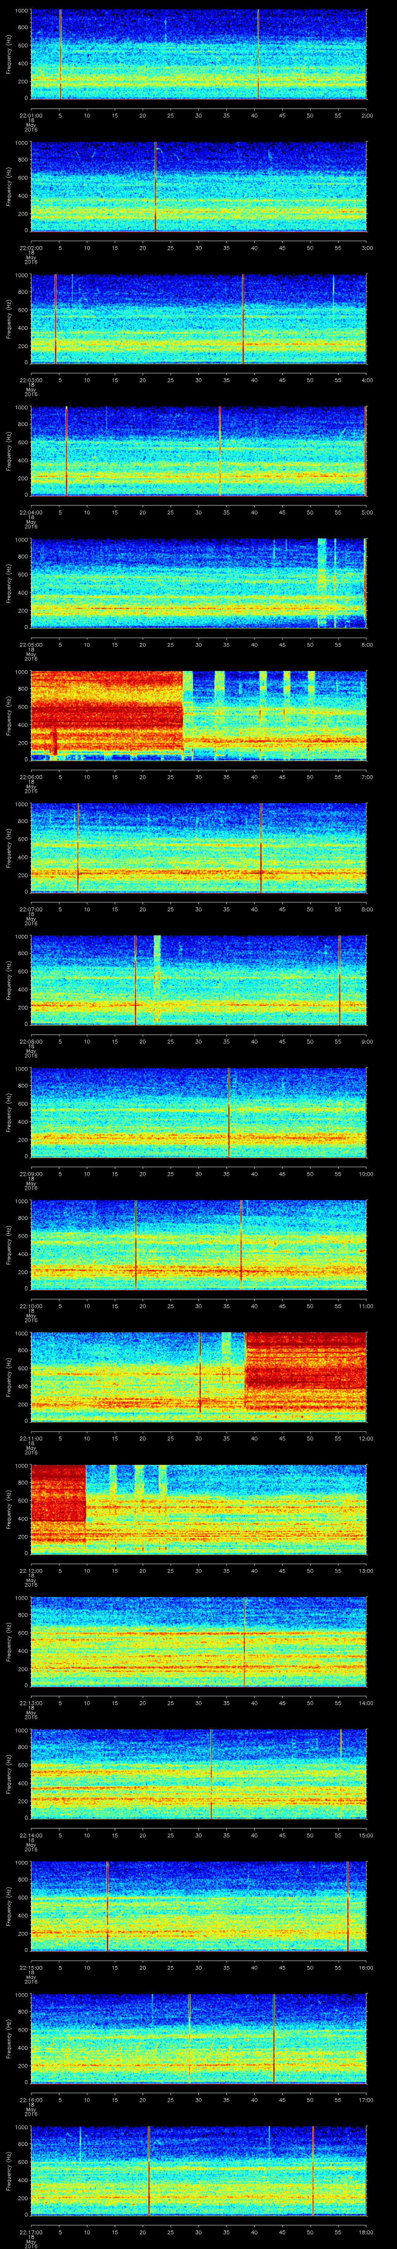Select the spectrogram panel starting at 22:15:00
Viewport: 397px width, 2249px height.
click(x=198, y=1906)
